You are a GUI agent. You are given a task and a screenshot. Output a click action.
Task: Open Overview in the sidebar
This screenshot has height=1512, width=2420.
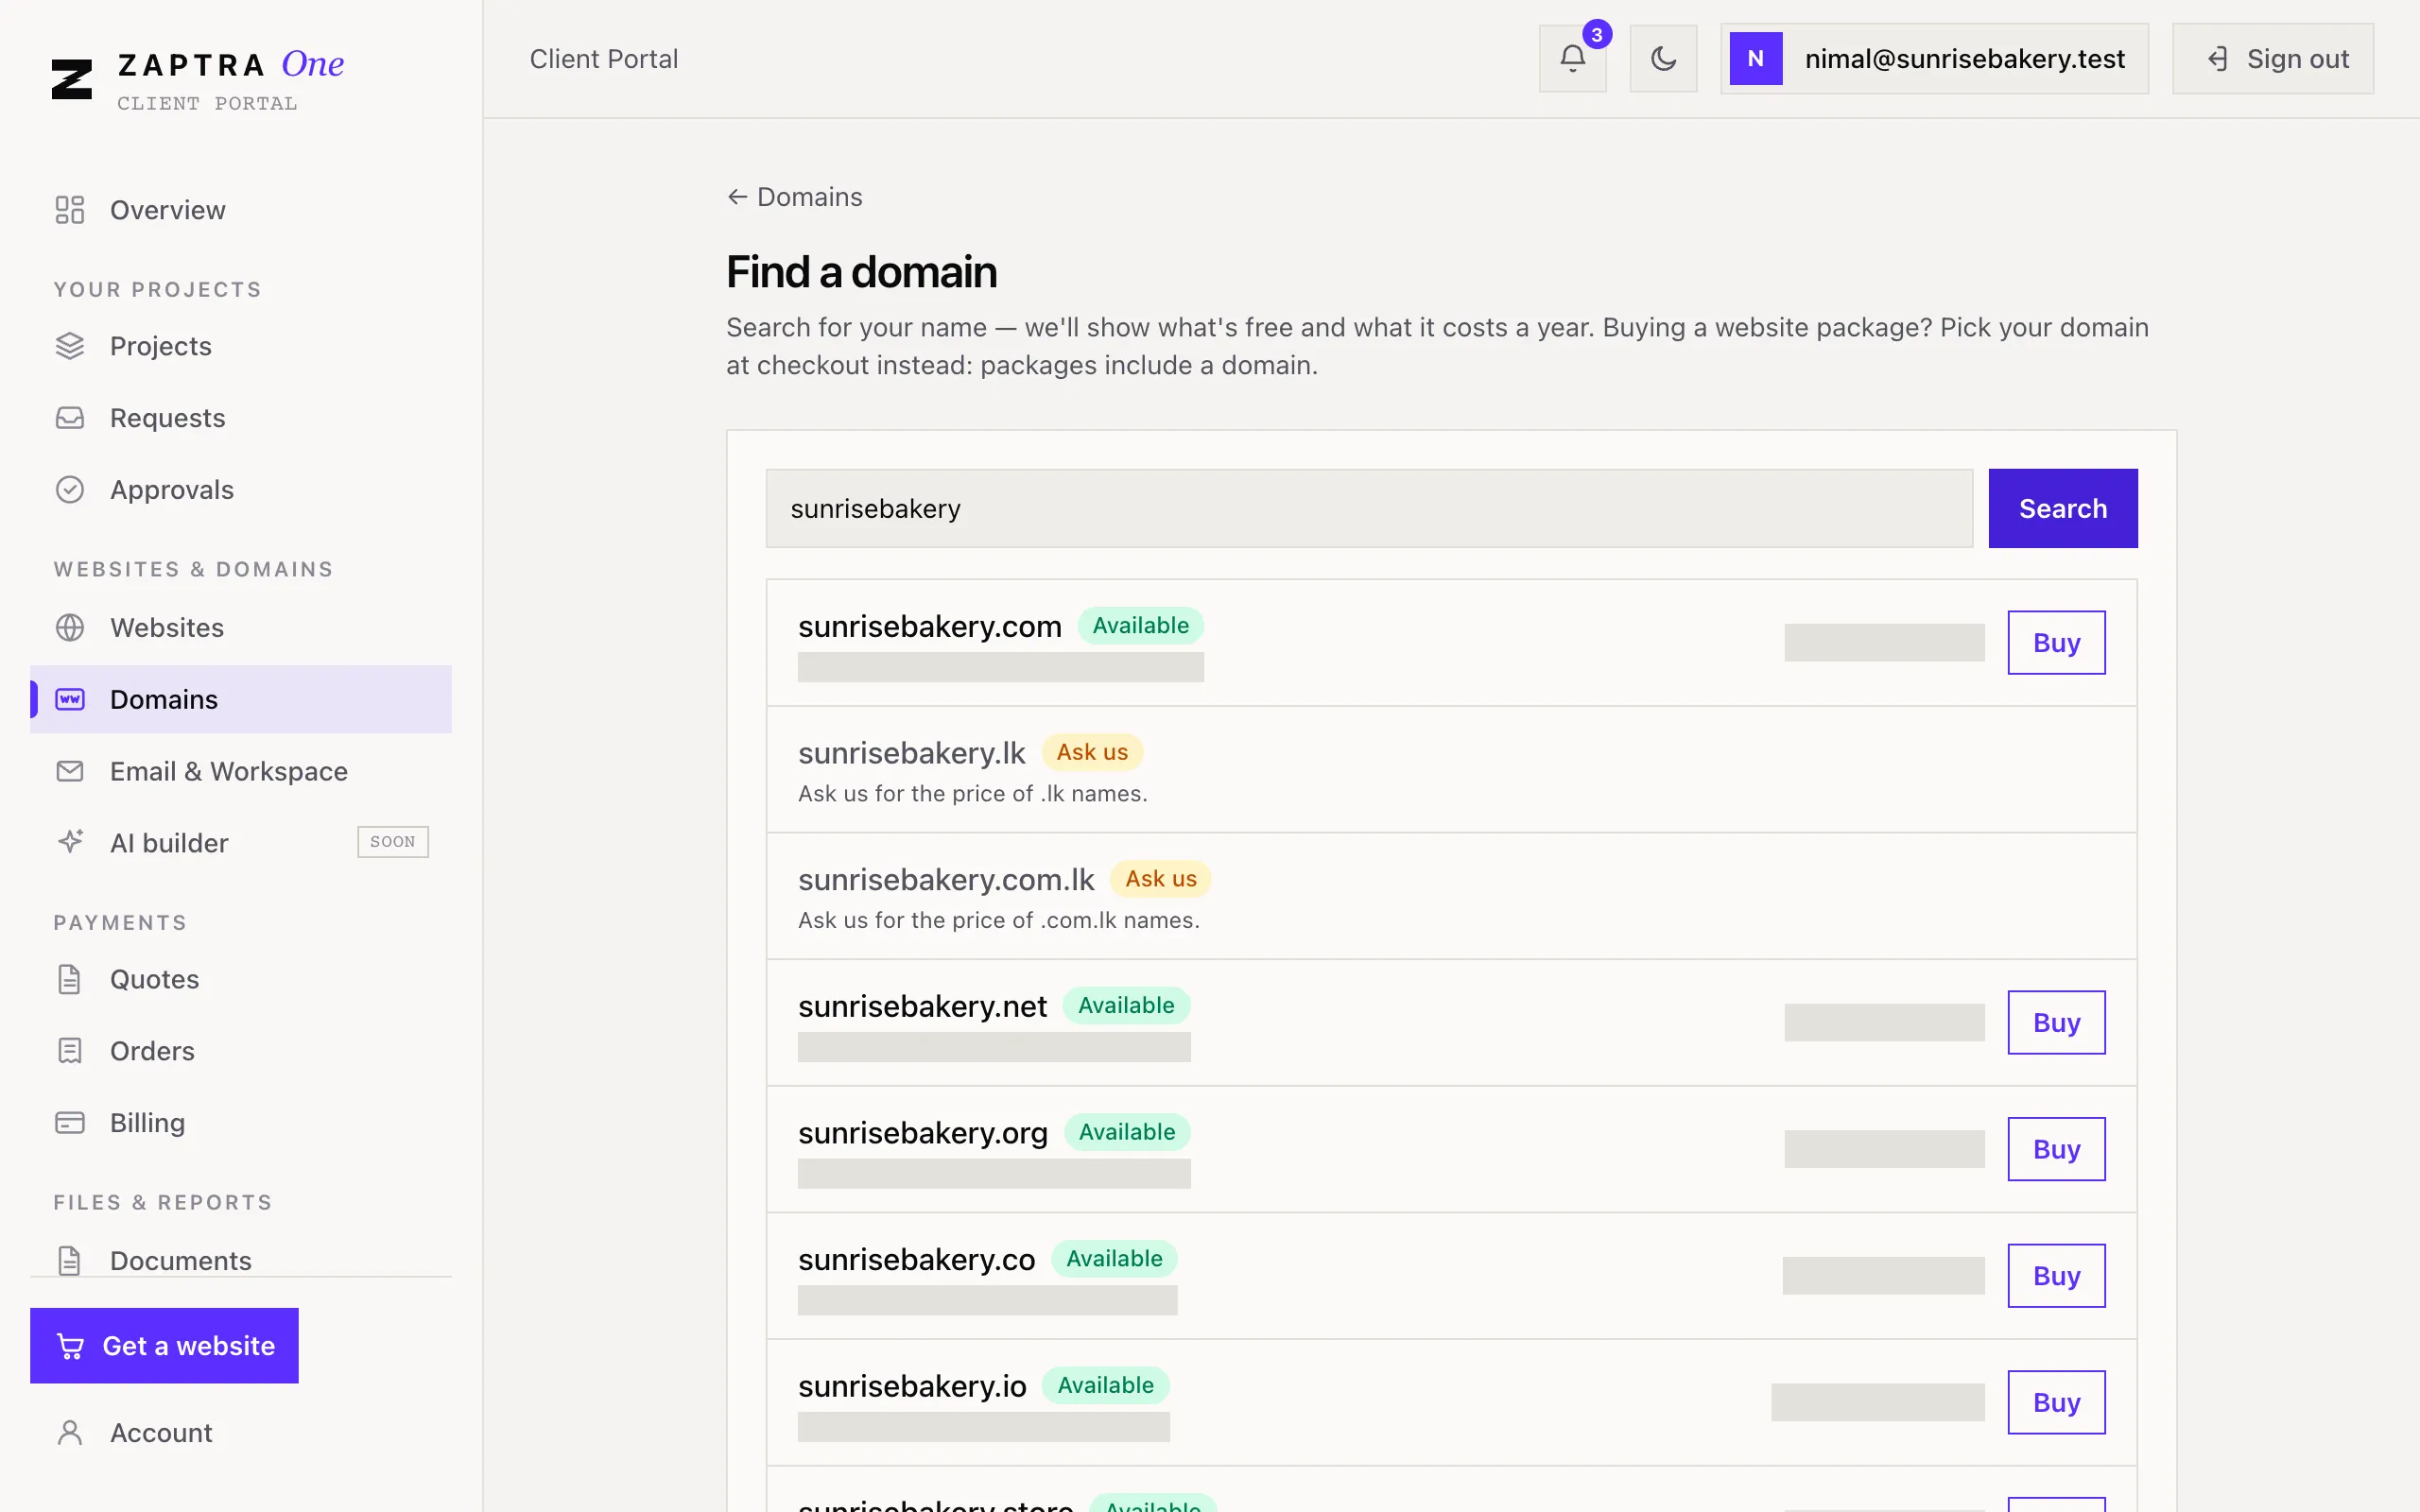[241, 210]
